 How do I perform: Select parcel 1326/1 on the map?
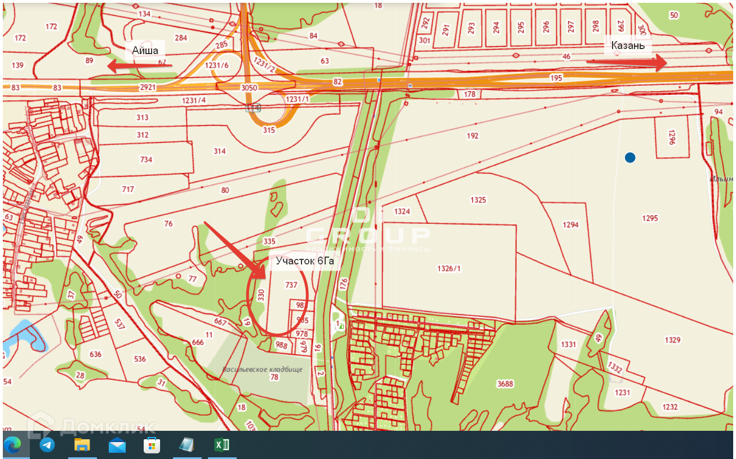coord(449,269)
